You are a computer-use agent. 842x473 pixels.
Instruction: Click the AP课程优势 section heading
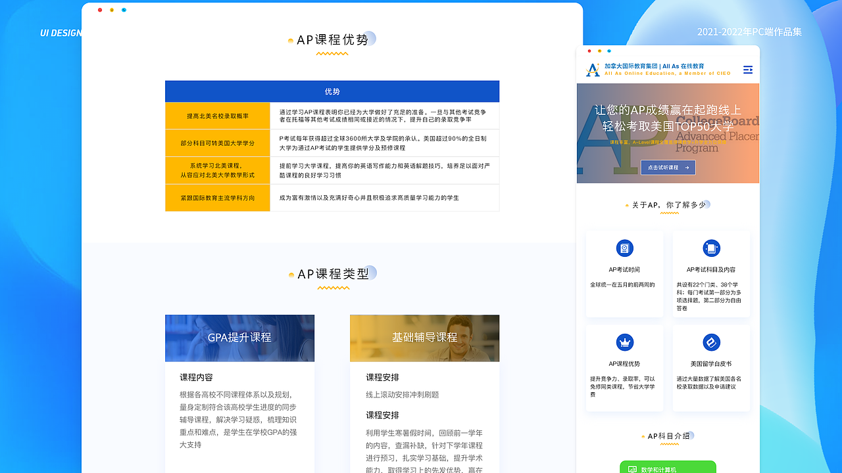332,40
